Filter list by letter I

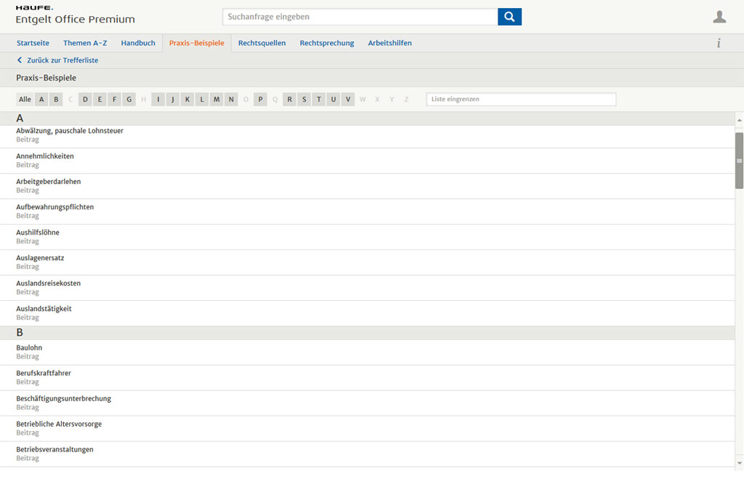158,99
